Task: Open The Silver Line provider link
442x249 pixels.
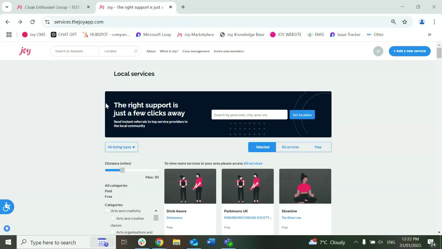Action: pyautogui.click(x=291, y=218)
